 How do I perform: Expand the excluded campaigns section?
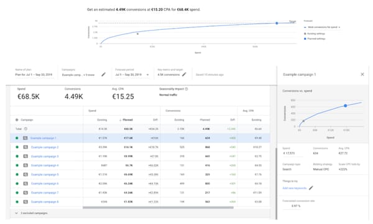pyautogui.click(x=16, y=213)
